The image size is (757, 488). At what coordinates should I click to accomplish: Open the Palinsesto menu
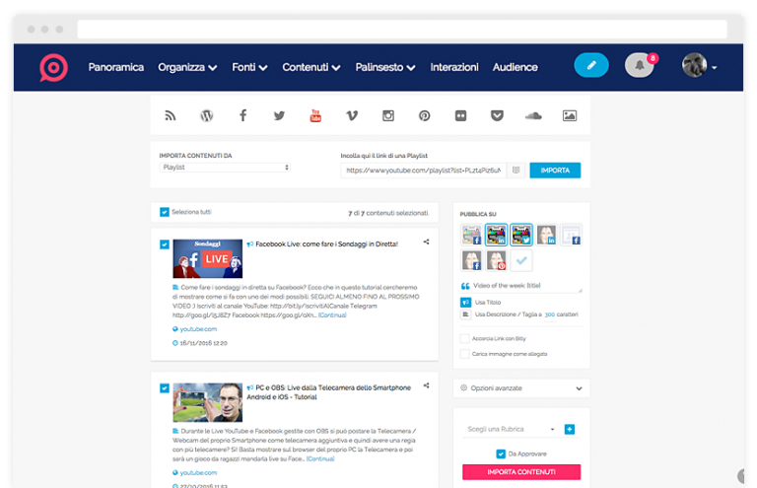[x=386, y=67]
